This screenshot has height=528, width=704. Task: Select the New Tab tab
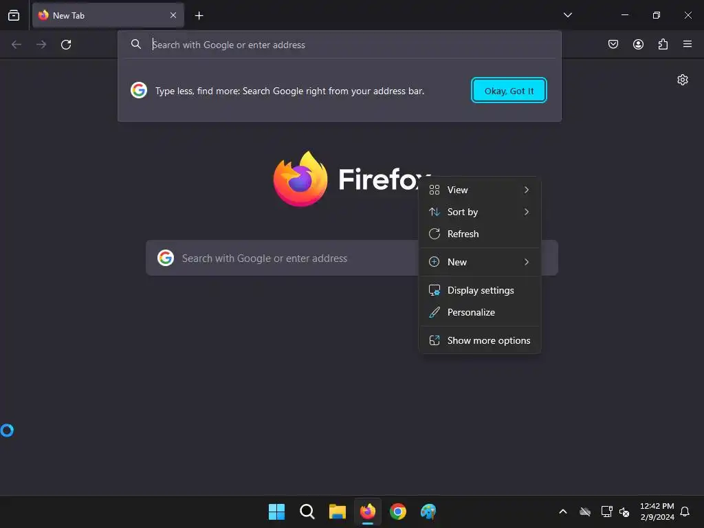click(108, 15)
